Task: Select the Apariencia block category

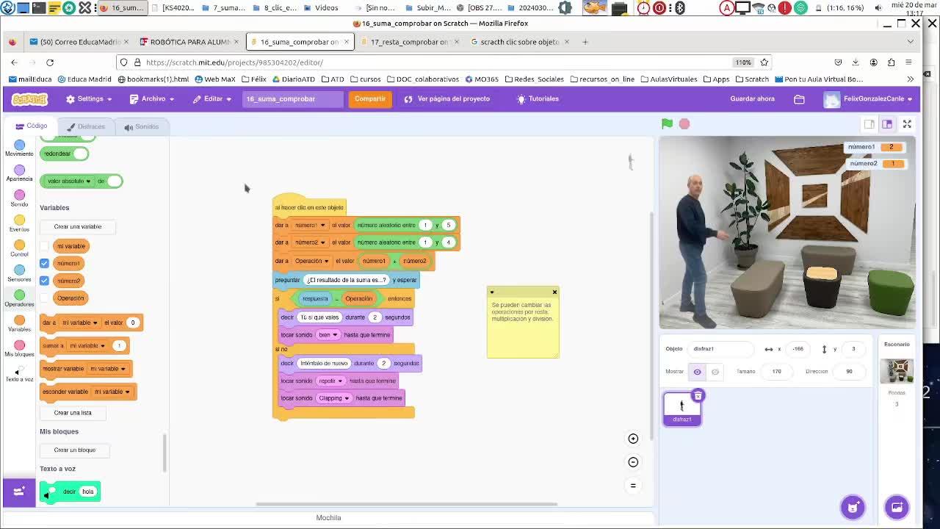Action: tap(19, 173)
